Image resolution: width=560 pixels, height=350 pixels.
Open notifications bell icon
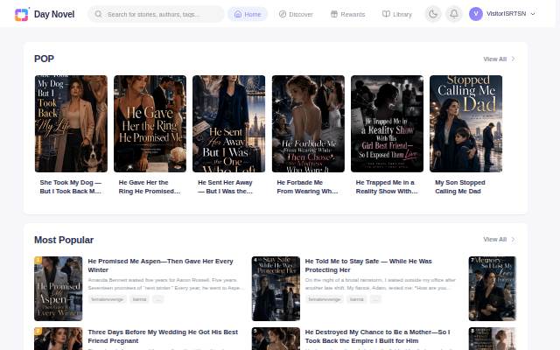coord(454,14)
